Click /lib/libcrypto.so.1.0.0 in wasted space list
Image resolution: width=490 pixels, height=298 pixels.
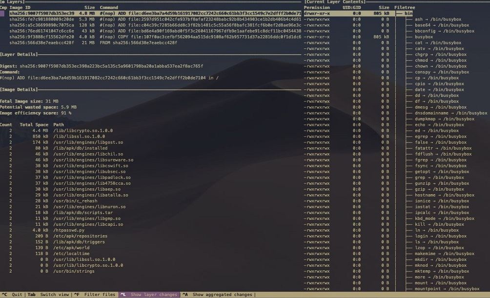(83, 130)
